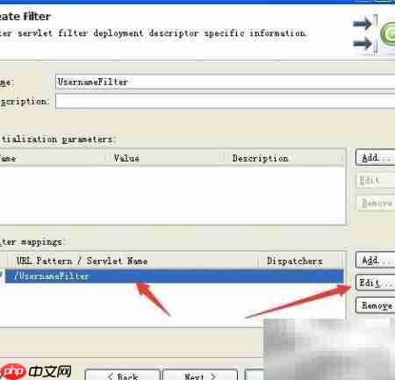Click the Dispatchers column header
Viewport: 395px width, 380px height.
coord(300,261)
